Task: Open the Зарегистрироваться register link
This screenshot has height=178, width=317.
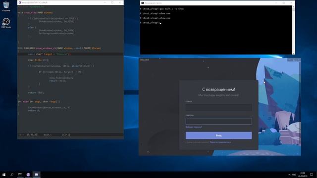Action: click(220, 142)
